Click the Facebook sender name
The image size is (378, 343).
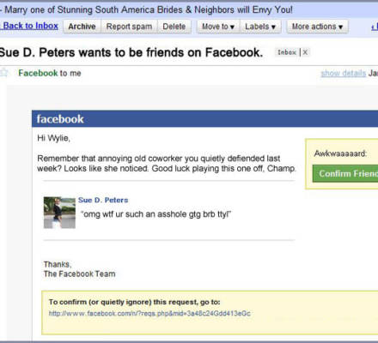click(38, 73)
